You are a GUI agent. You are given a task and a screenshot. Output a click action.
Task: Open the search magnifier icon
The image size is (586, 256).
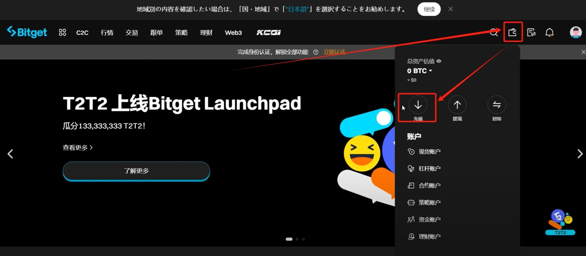(x=494, y=32)
